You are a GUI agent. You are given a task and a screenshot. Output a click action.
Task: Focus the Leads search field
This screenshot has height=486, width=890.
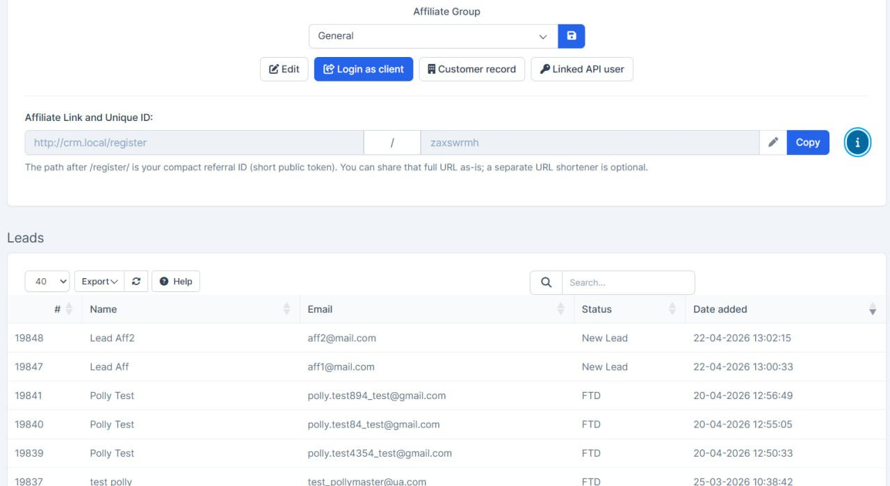point(628,282)
